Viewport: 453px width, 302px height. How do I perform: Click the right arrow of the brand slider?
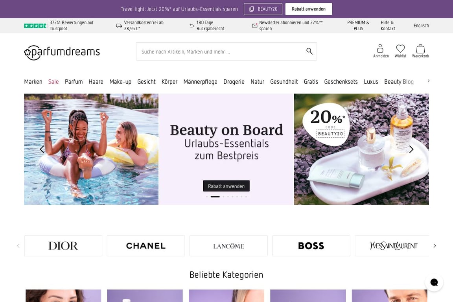coord(435,245)
